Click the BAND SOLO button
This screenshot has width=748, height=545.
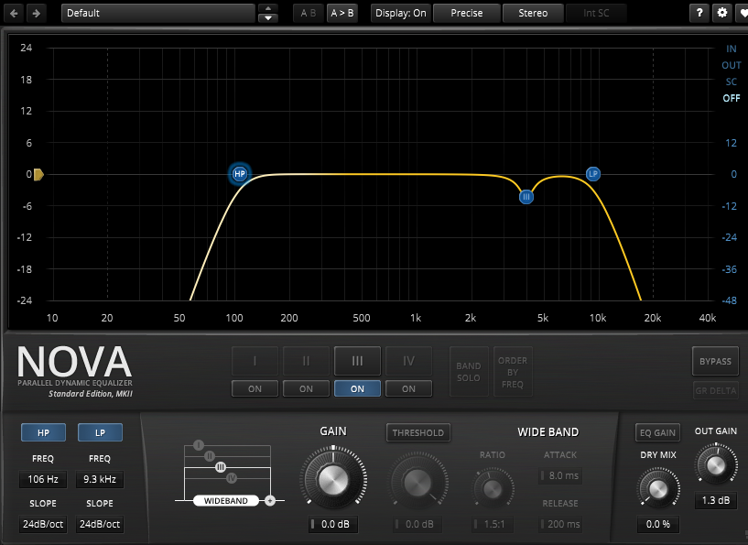(469, 372)
